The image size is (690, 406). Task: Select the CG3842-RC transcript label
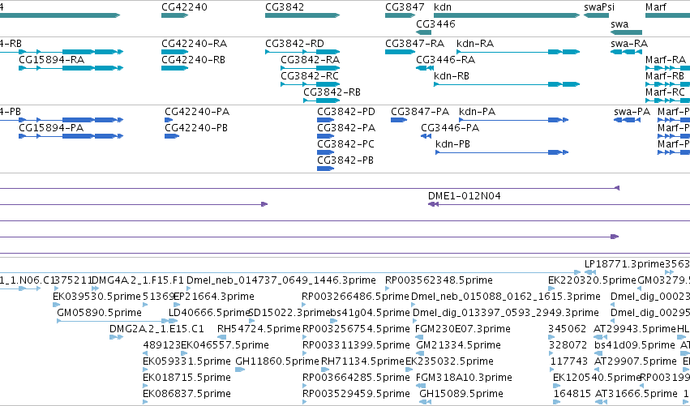310,75
